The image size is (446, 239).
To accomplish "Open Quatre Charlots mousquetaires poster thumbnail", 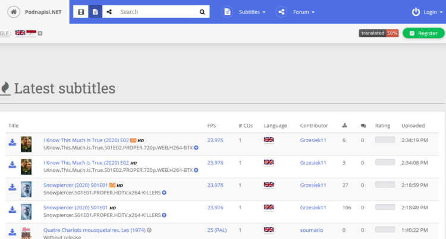I will click(x=26, y=232).
